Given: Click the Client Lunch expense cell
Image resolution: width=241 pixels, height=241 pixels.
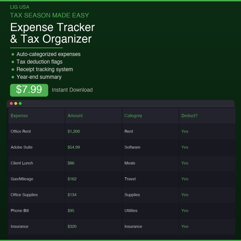Looking at the screenshot, I should pyautogui.click(x=37, y=163).
